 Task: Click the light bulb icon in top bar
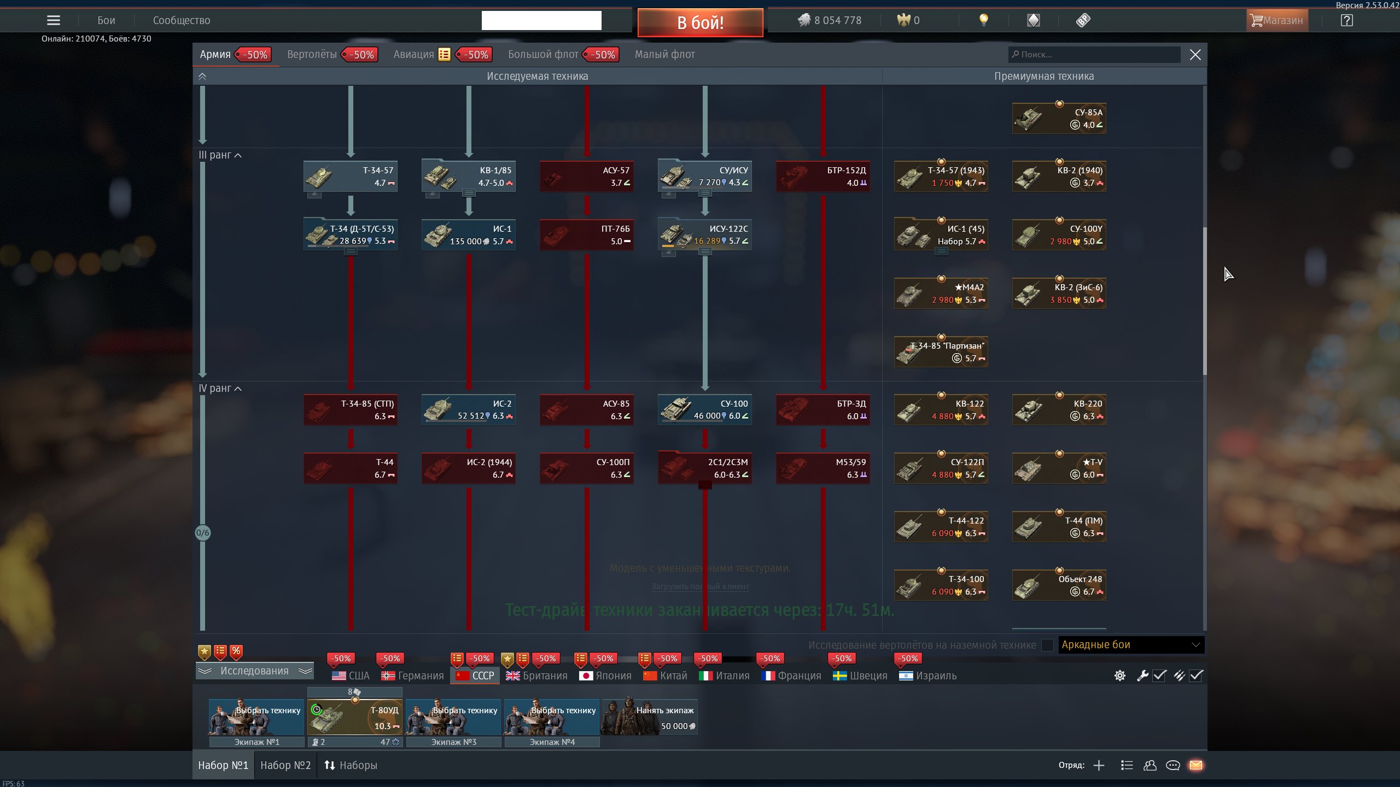[x=983, y=20]
